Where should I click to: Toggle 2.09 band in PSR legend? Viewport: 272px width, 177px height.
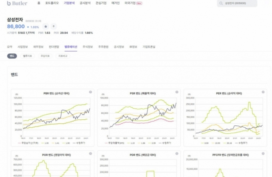pos(152,143)
